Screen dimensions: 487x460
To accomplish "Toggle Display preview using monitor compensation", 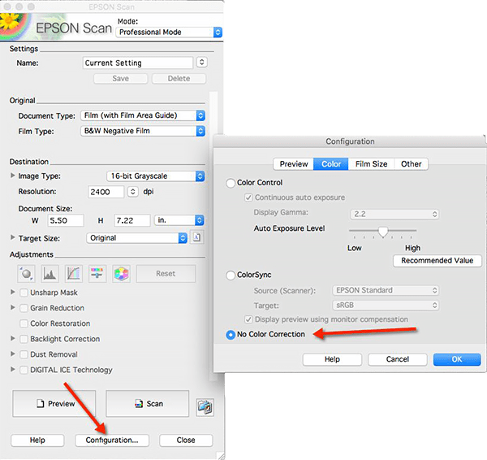I will (248, 319).
